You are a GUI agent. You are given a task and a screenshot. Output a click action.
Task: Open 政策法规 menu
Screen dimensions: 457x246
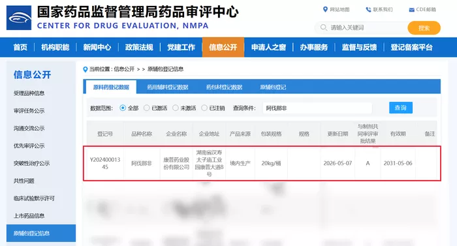139,47
